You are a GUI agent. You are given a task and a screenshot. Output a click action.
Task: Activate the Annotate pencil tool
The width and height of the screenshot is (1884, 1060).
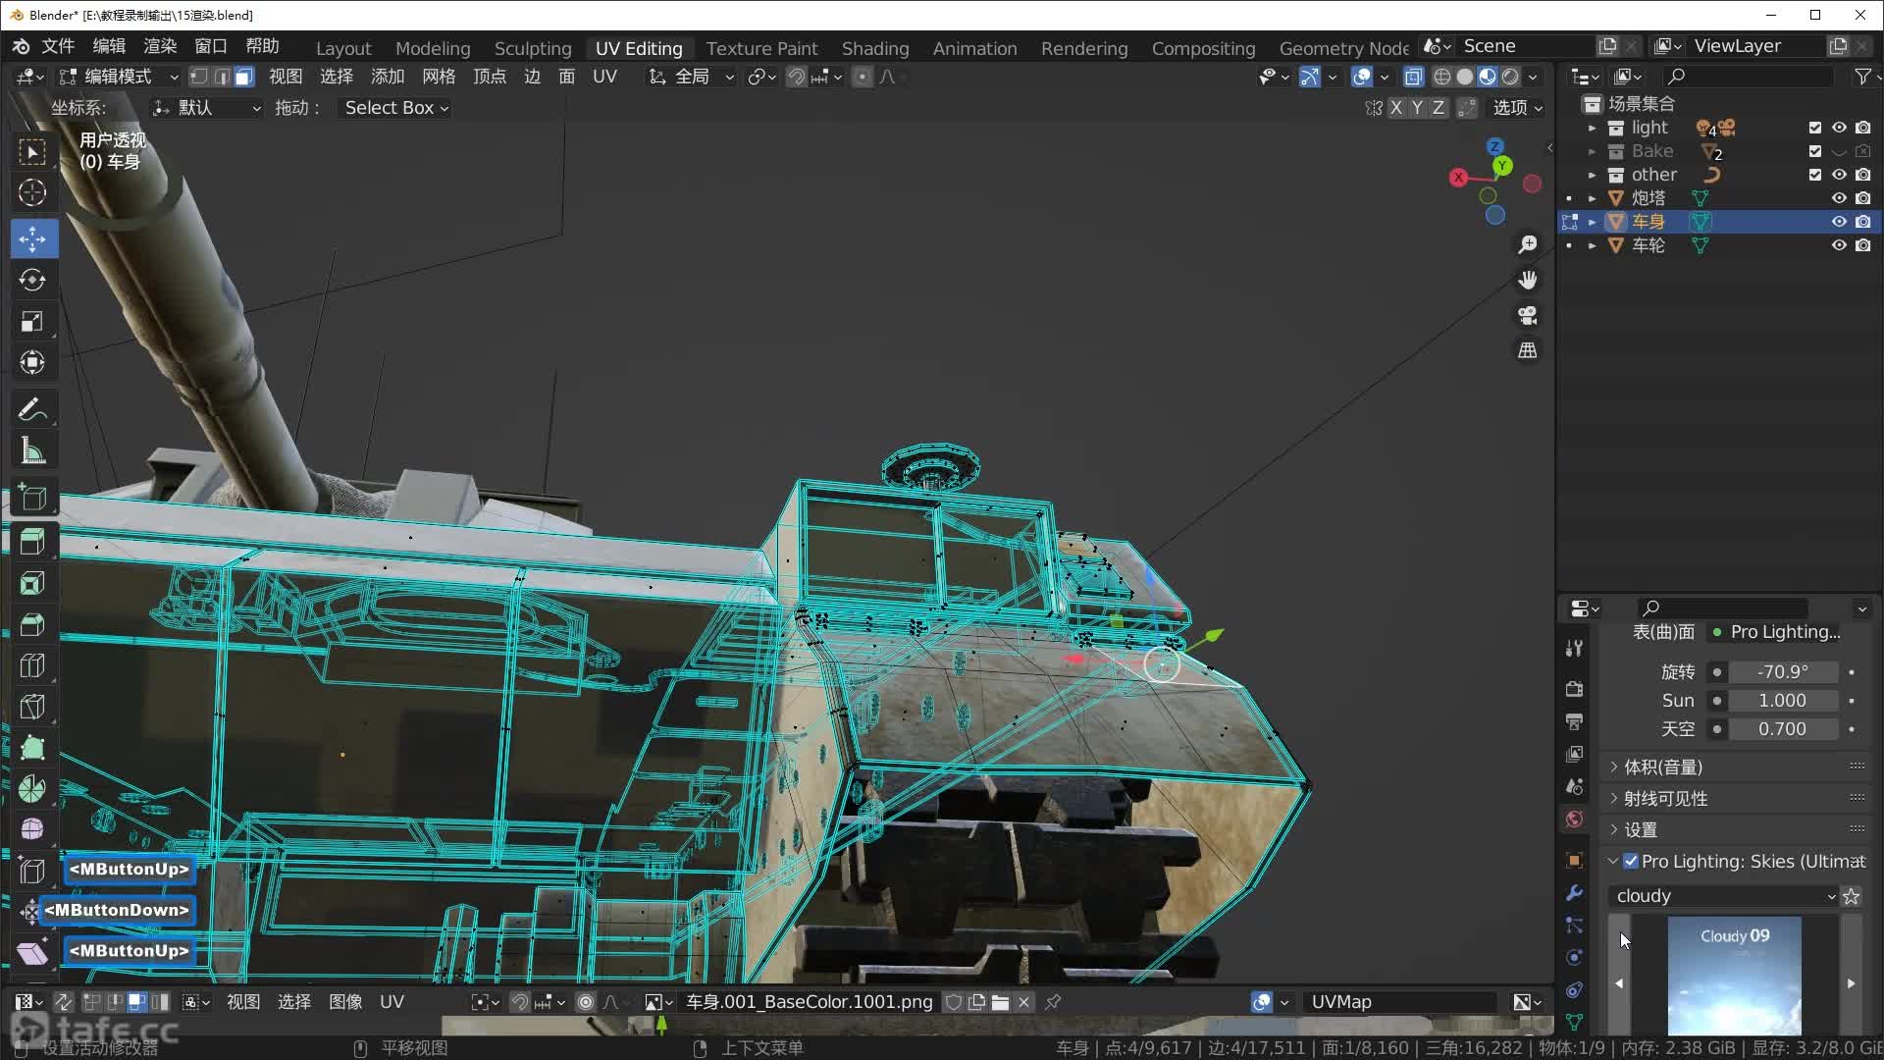pyautogui.click(x=32, y=408)
